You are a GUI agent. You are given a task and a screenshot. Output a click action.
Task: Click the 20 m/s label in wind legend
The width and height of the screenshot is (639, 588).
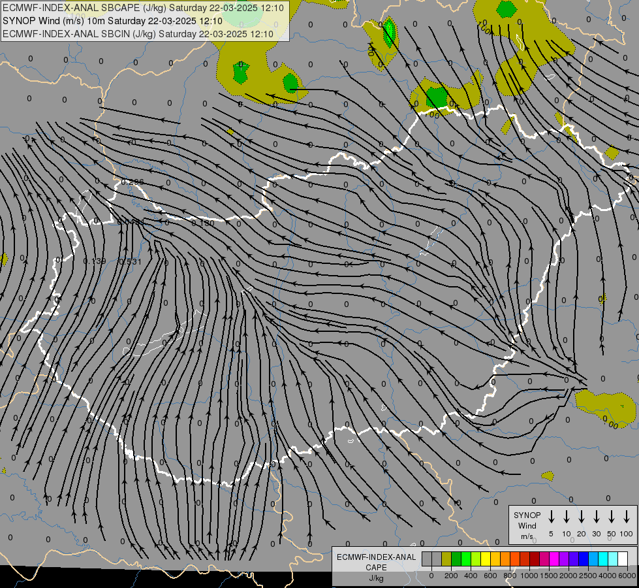pyautogui.click(x=582, y=534)
